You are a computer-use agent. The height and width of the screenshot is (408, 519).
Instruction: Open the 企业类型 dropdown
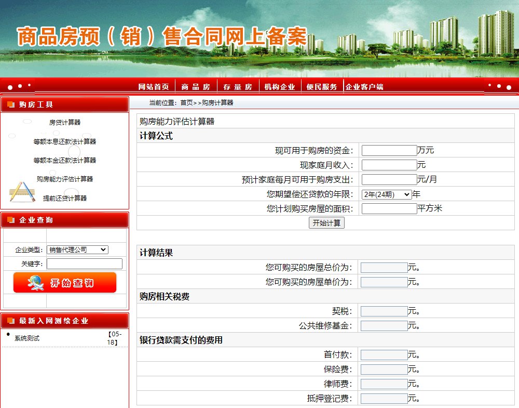pyautogui.click(x=77, y=249)
